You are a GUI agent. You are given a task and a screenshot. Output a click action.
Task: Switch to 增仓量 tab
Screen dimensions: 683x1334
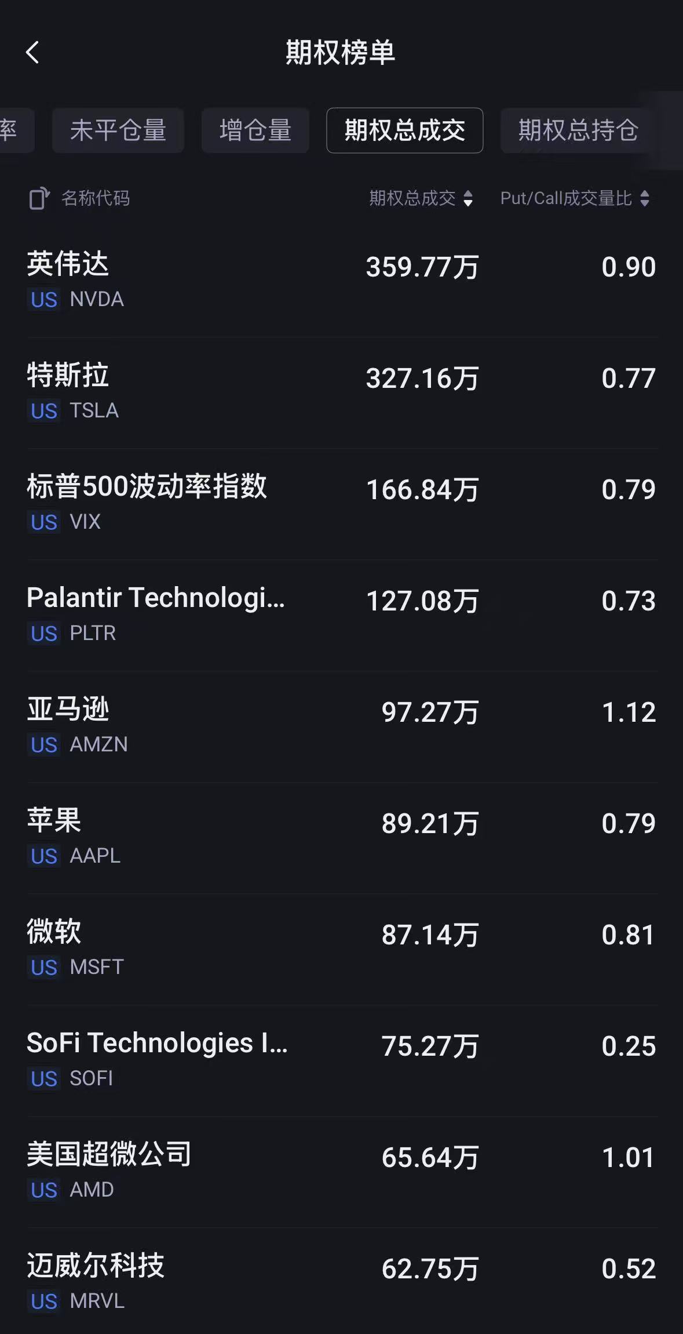click(x=255, y=130)
